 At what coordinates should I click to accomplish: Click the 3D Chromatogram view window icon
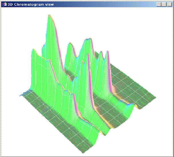pyautogui.click(x=4, y=5)
